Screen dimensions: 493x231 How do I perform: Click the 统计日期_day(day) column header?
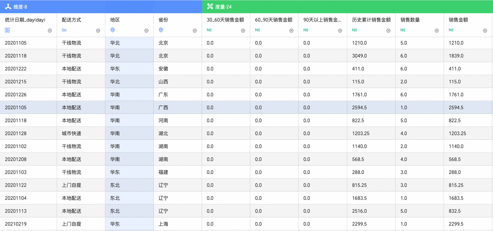28,25
